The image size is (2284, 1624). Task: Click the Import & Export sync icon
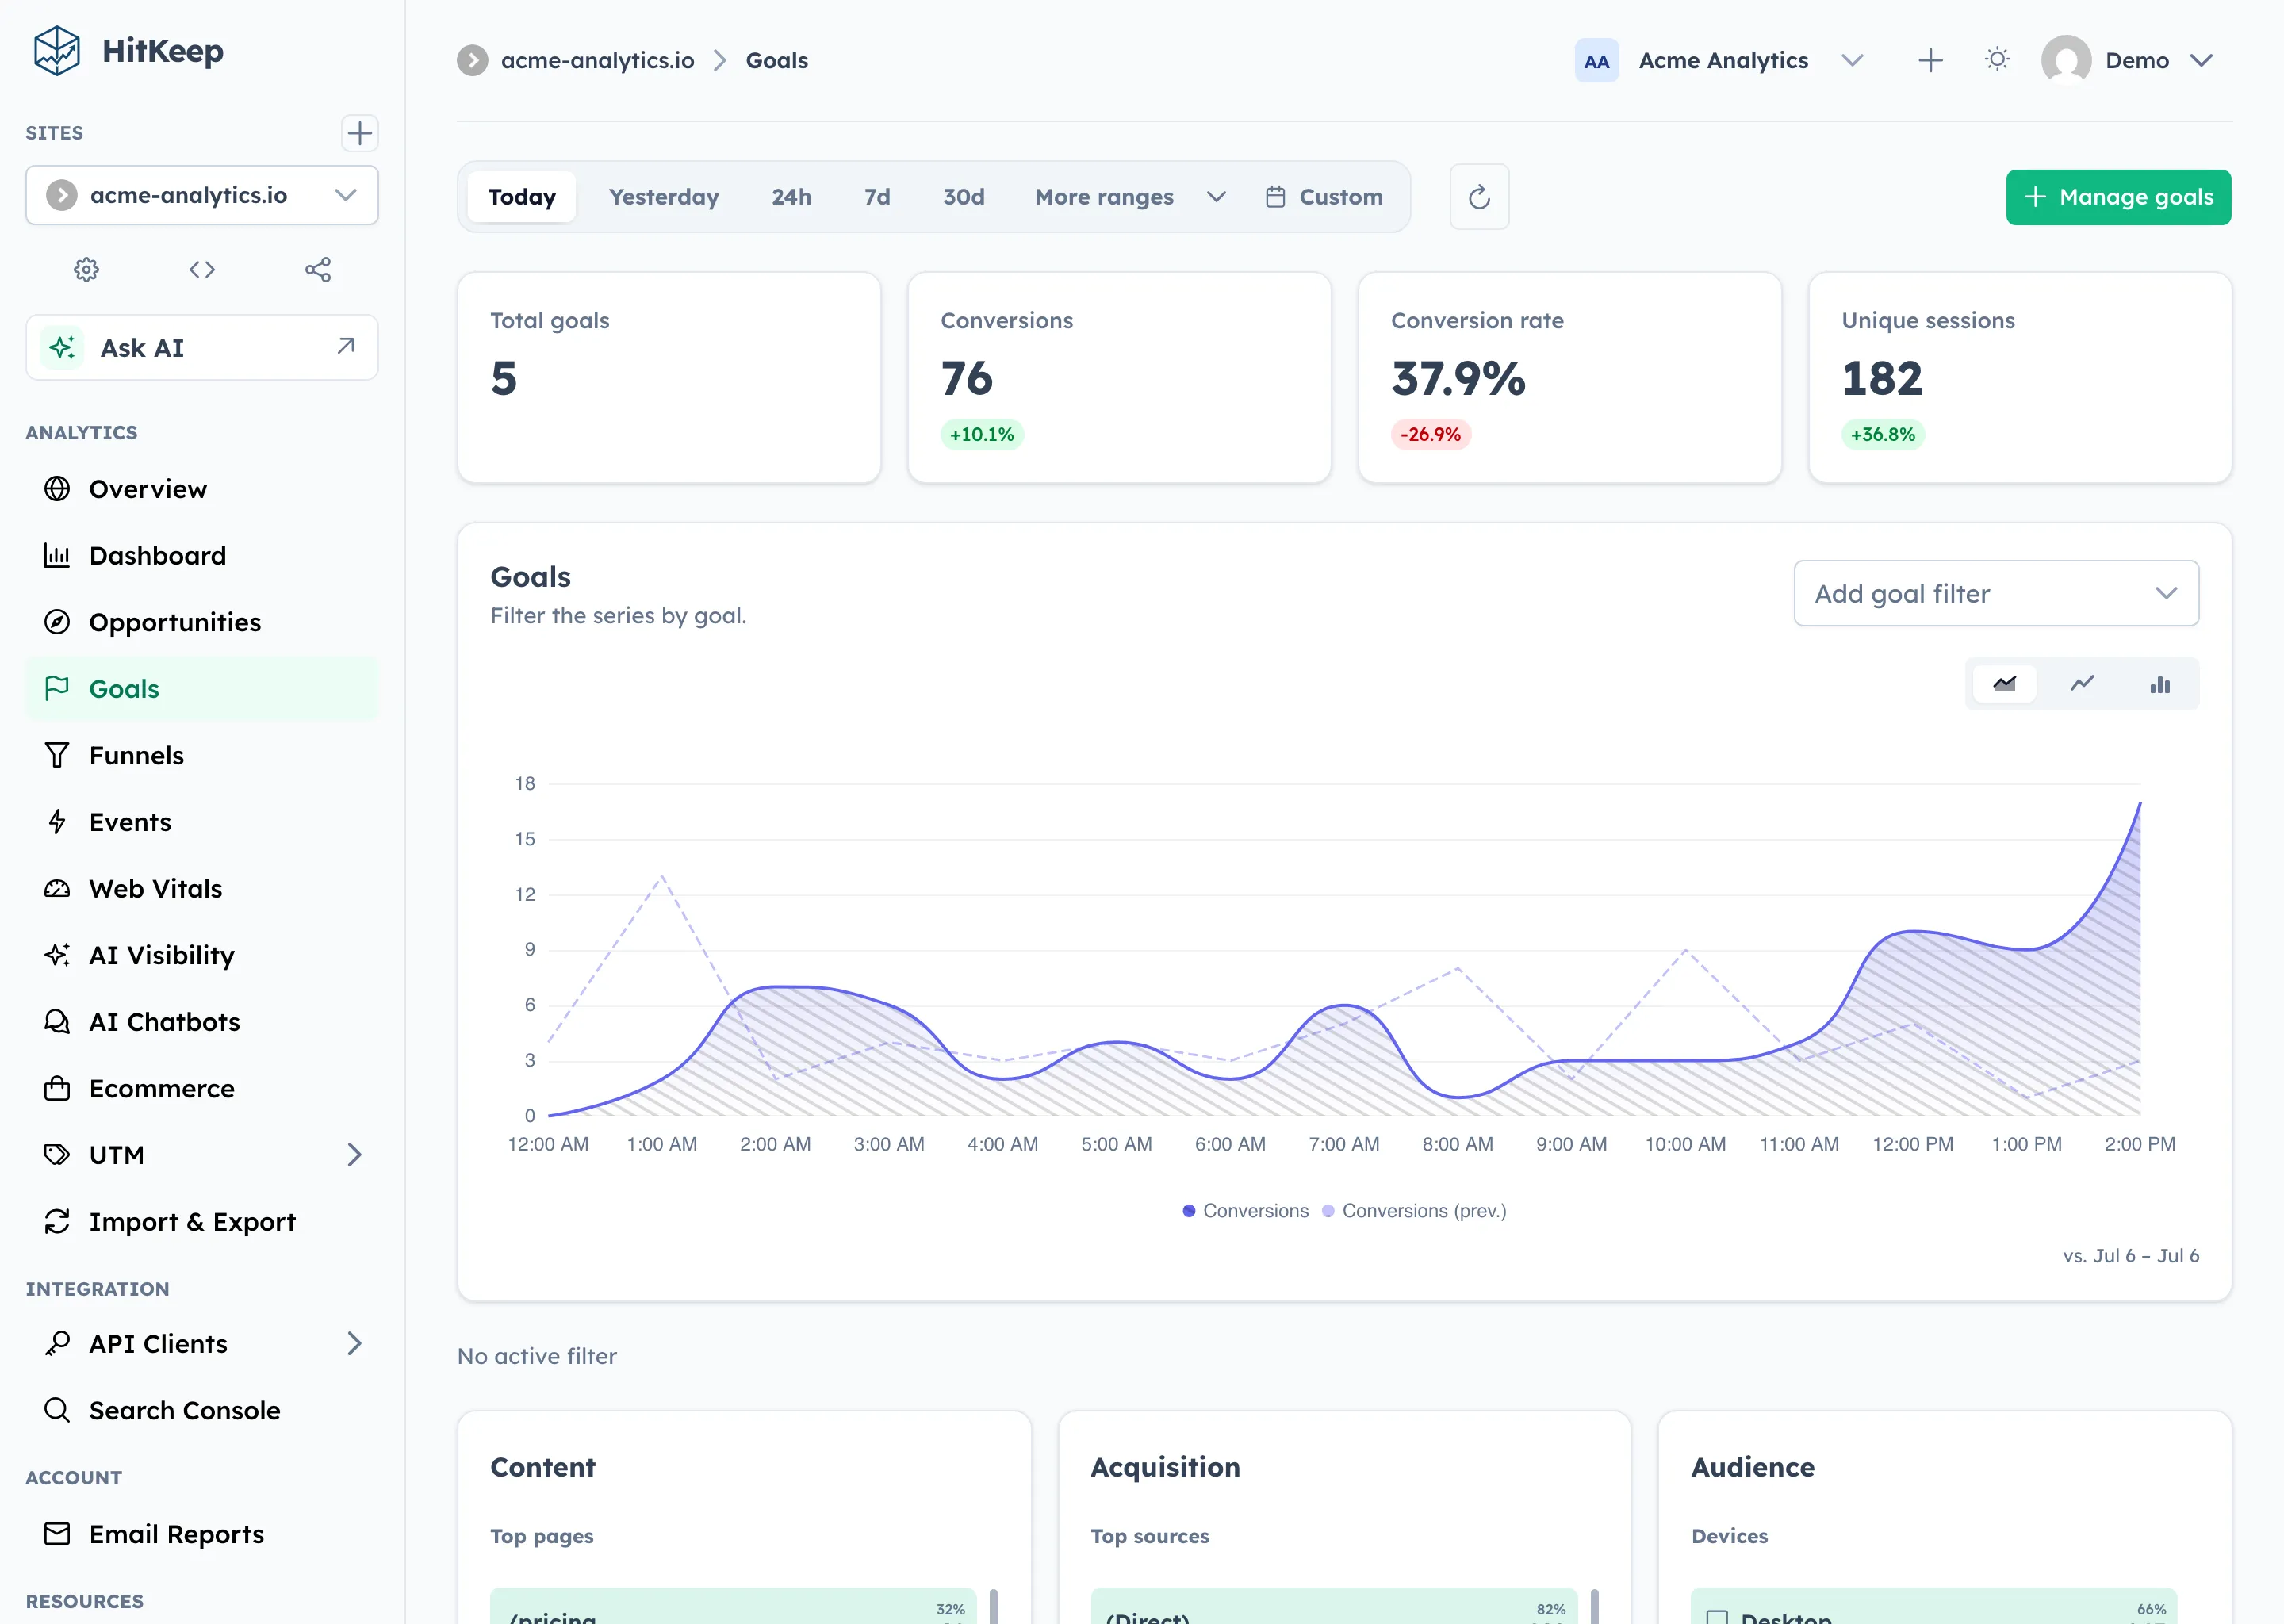click(x=57, y=1221)
